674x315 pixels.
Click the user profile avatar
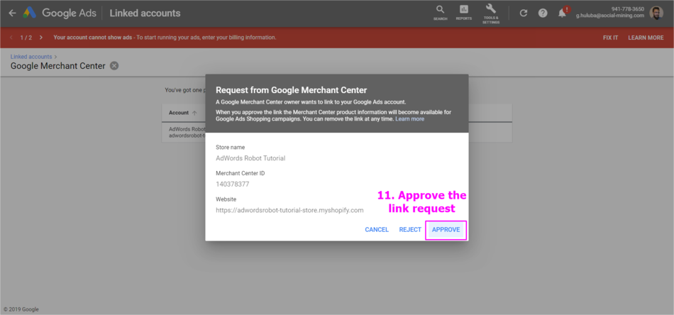(656, 13)
